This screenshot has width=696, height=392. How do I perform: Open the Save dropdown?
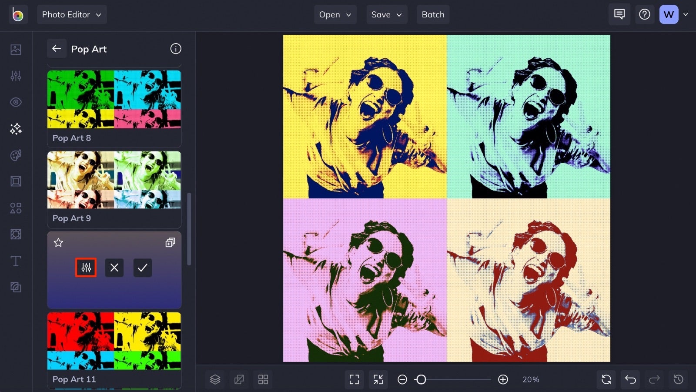click(386, 14)
